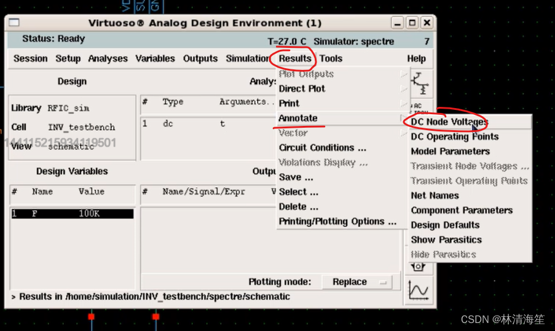Click the T=27.0 C temperature status
Screen dimensions: 555x331
coord(286,41)
